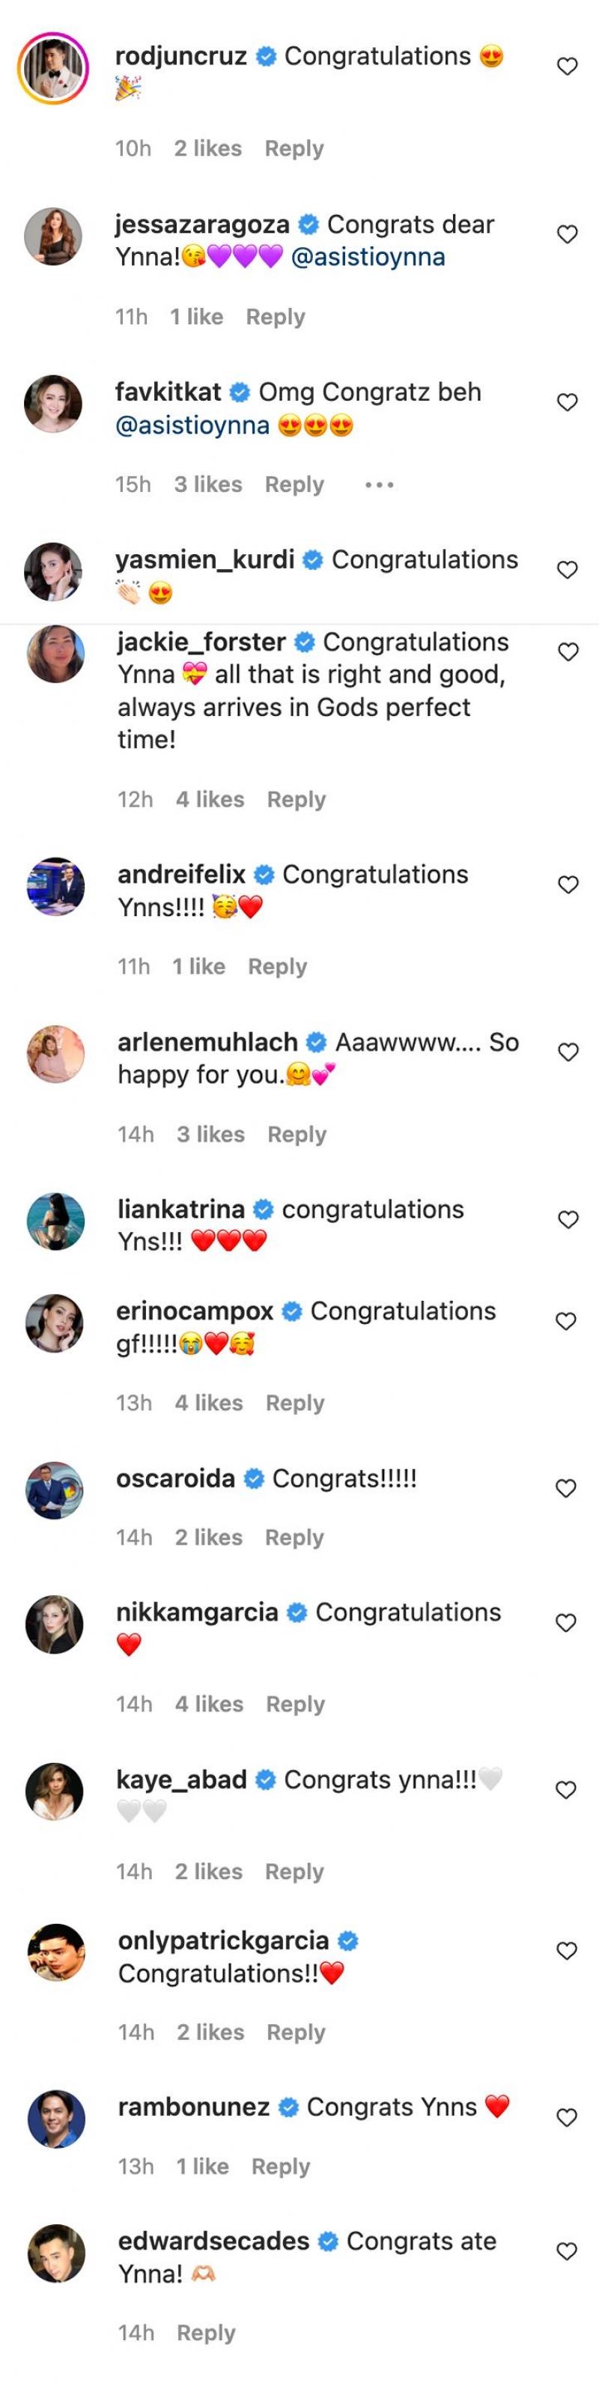View who liked nikkamgarcia's comment
Screen dimensions: 599x2386
tap(208, 1704)
